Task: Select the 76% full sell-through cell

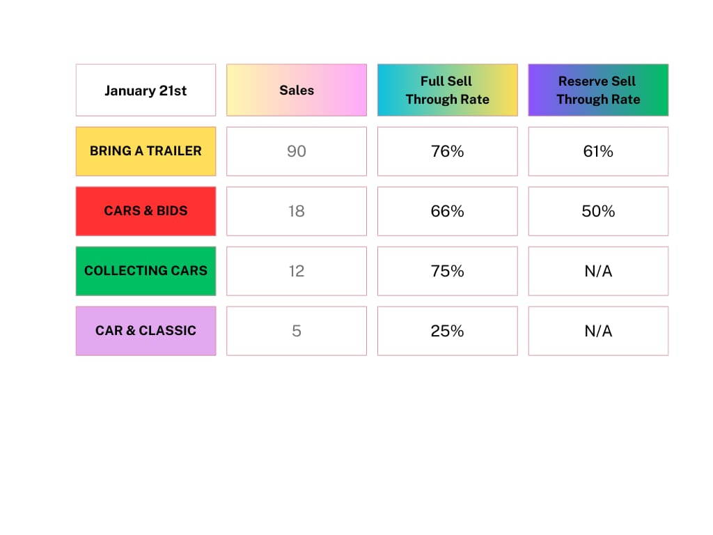Action: click(448, 151)
